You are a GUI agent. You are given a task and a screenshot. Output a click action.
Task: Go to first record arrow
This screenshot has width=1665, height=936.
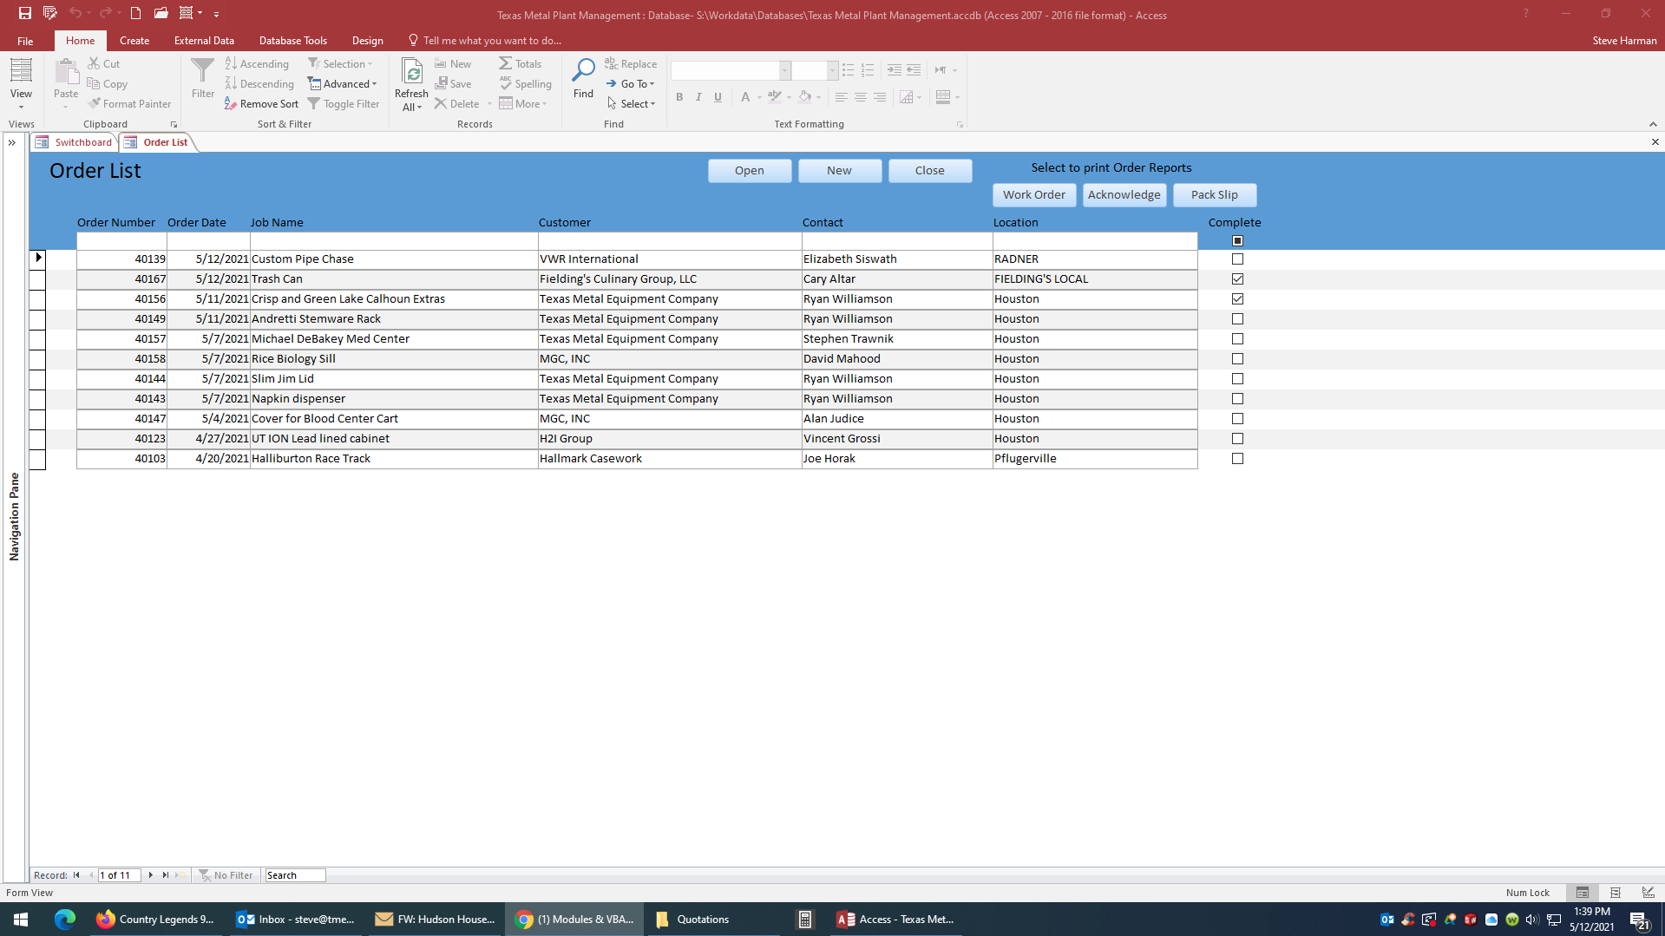click(x=76, y=875)
